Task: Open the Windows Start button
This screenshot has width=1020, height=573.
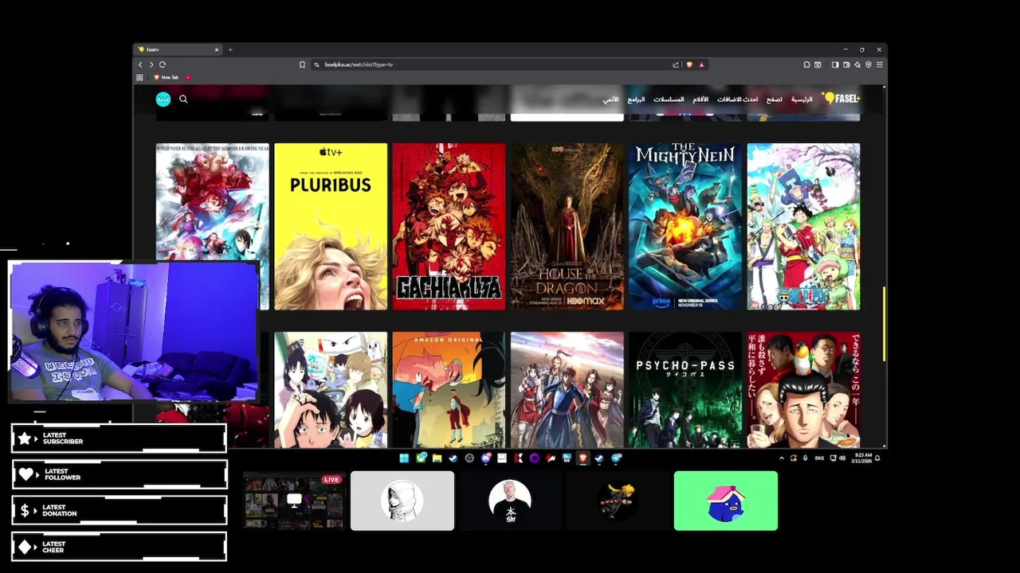Action: (404, 458)
